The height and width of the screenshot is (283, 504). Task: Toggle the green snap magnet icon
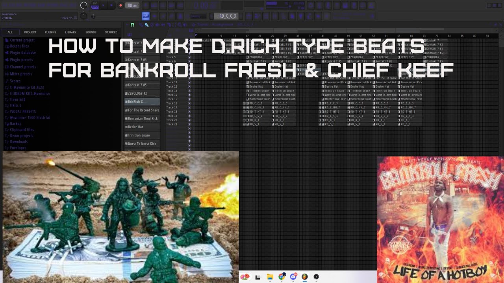point(132,25)
